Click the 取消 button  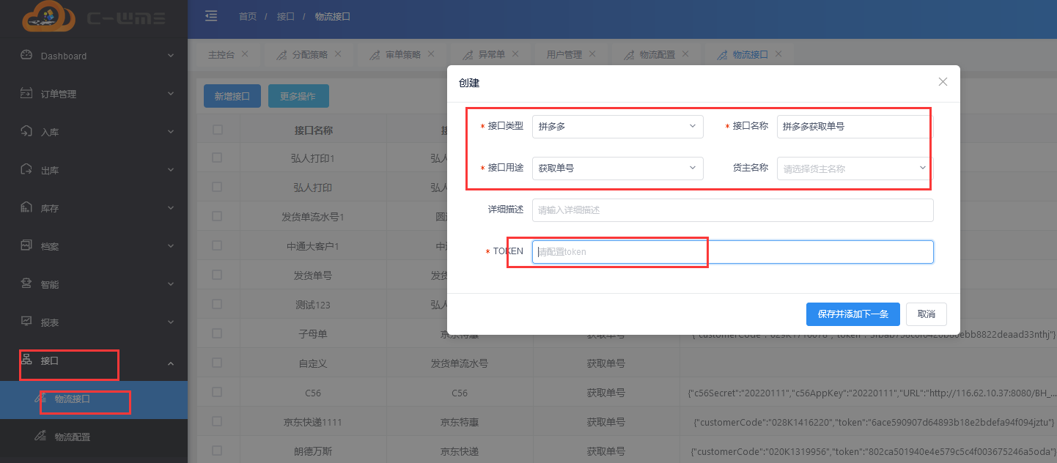click(x=926, y=314)
